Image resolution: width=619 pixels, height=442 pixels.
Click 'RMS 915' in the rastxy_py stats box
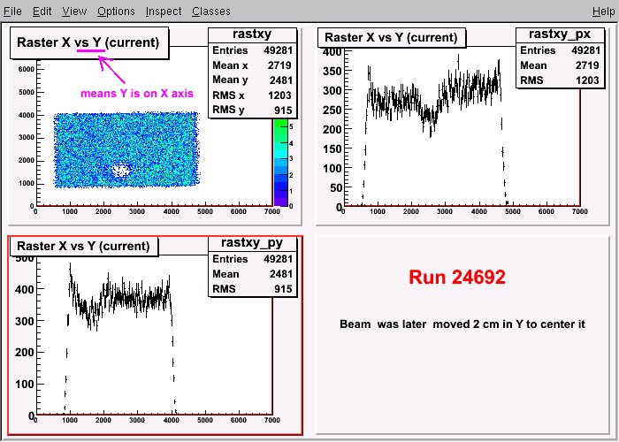pos(252,289)
